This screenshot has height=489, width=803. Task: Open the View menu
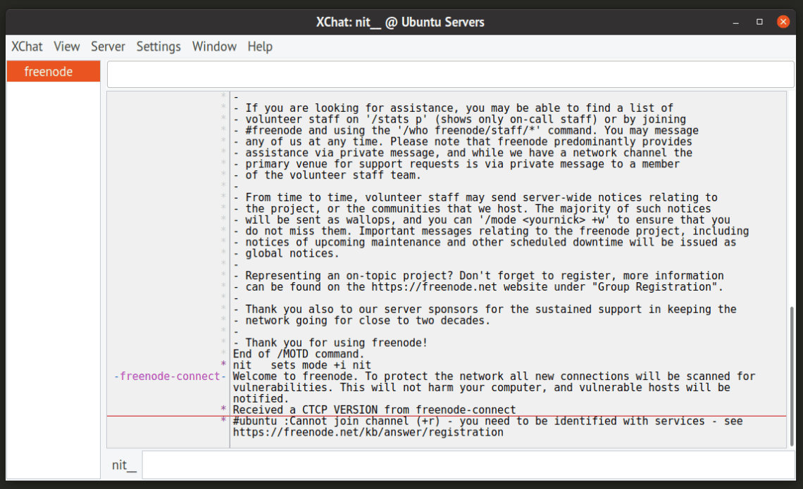point(66,46)
